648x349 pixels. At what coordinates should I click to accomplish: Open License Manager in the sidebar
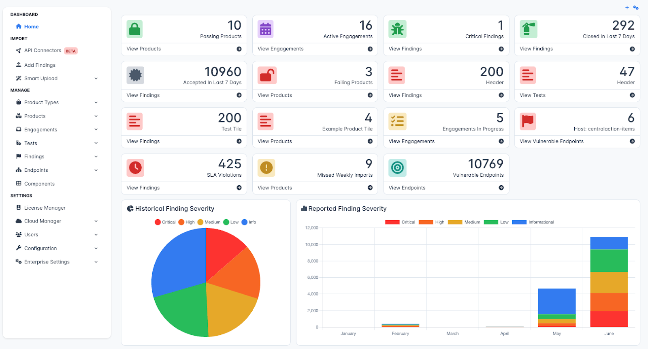tap(45, 208)
